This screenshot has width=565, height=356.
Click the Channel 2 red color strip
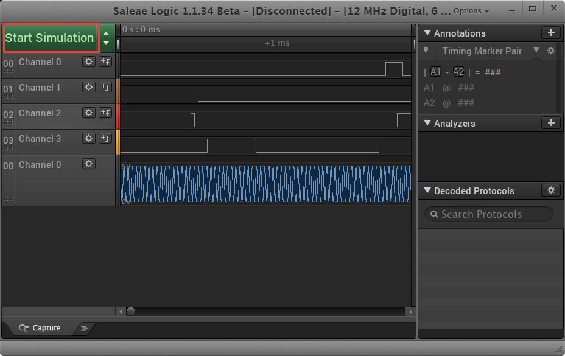click(118, 117)
